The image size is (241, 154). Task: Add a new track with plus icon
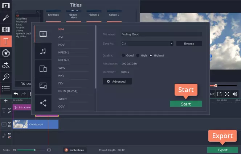[6, 101]
